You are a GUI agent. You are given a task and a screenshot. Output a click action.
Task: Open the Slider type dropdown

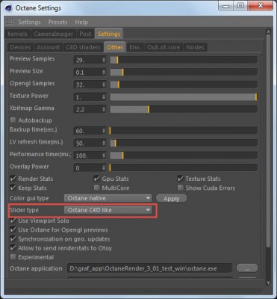tap(108, 210)
